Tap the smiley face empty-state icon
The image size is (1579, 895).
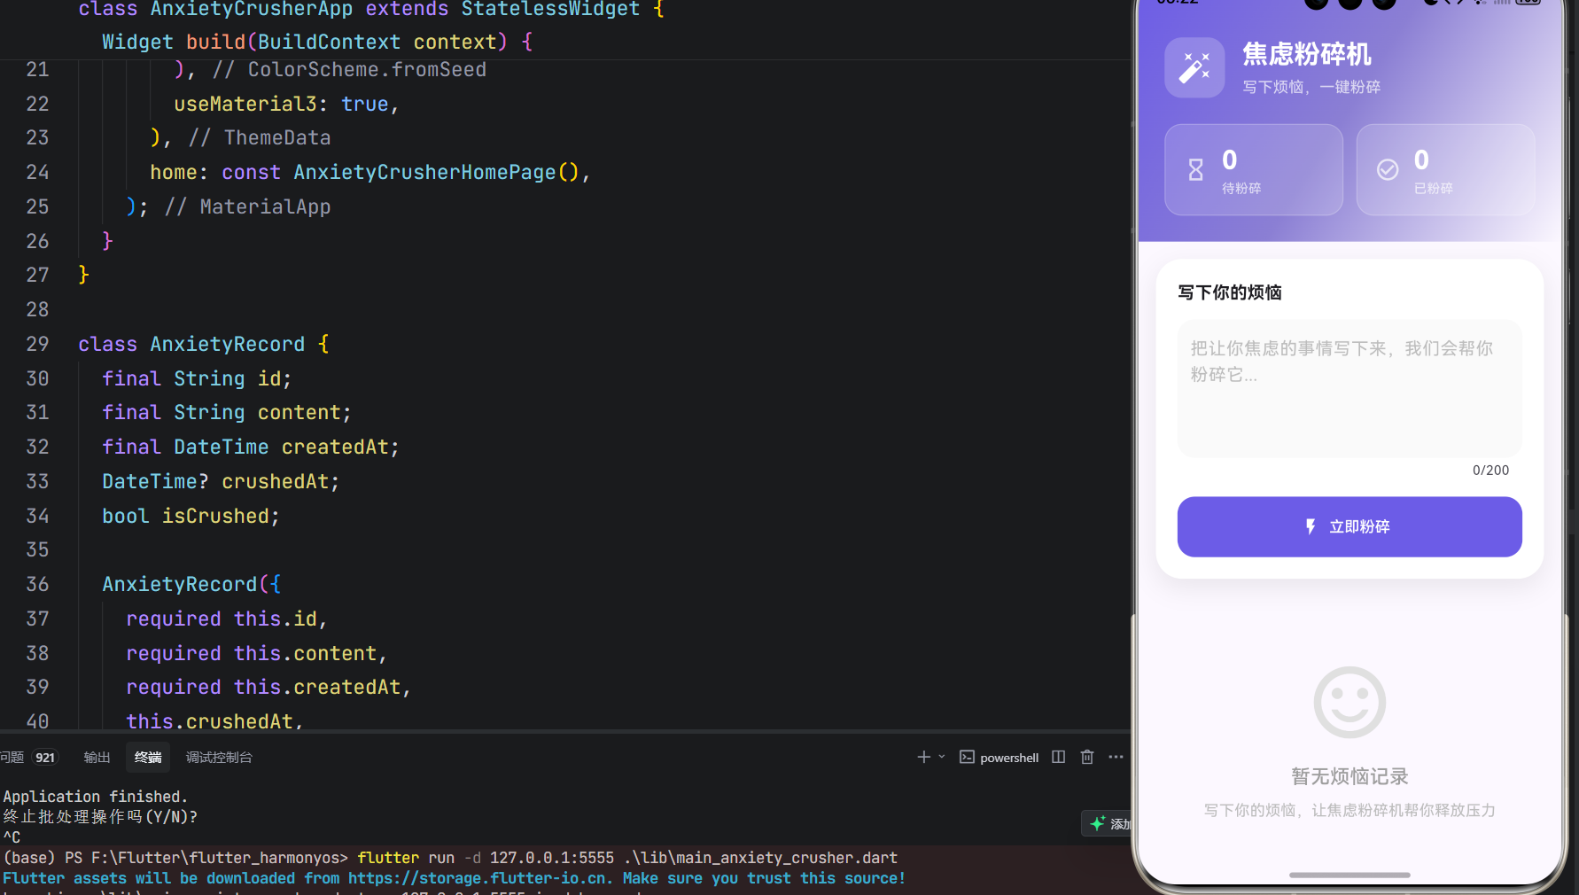[1350, 702]
